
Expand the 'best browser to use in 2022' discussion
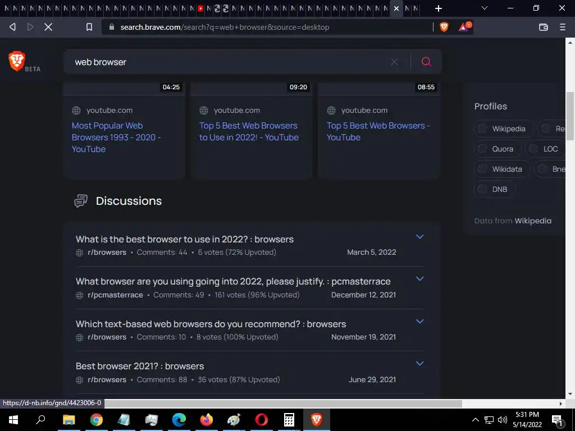click(x=420, y=237)
